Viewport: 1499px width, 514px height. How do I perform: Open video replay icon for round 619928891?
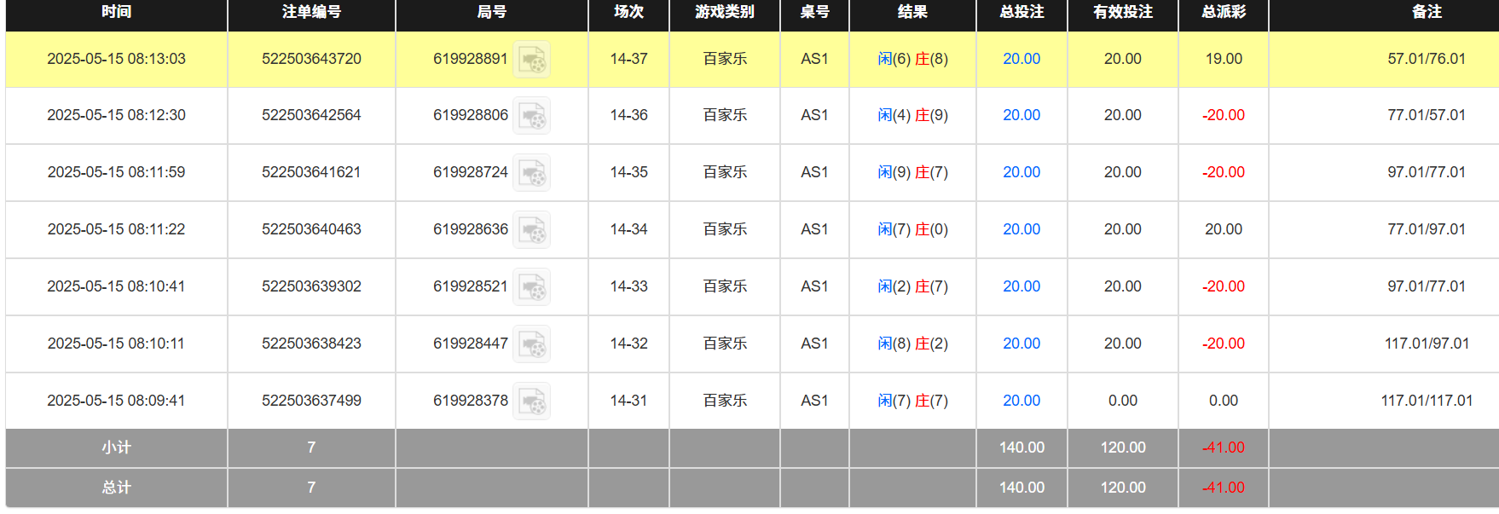coord(531,60)
